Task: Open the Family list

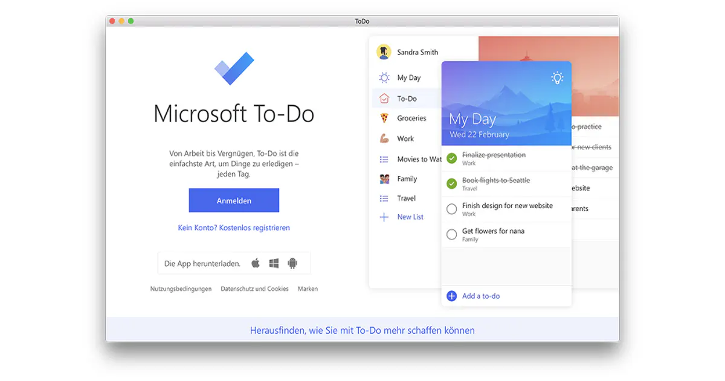Action: click(x=407, y=179)
